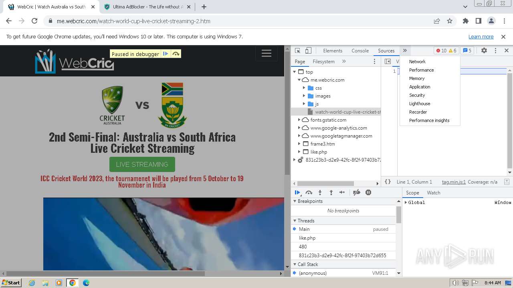Viewport: 513px width, 288px height.
Task: Switch to the Filesystem tab
Action: 323,62
